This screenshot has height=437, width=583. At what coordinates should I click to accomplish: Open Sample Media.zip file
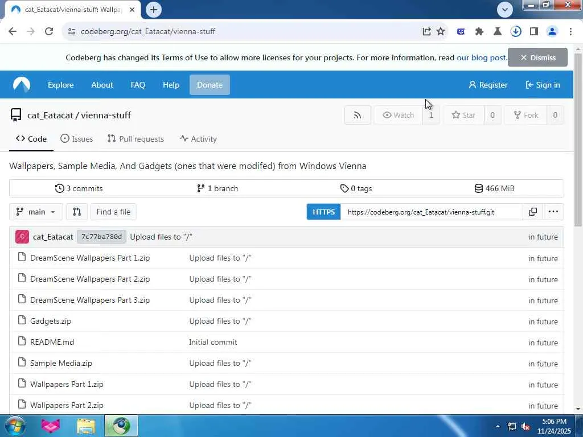click(x=61, y=363)
